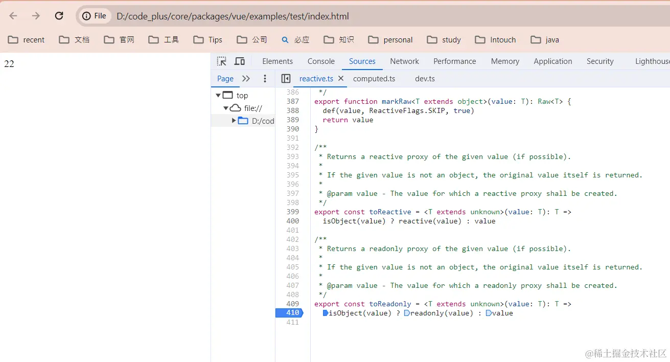Open the 文档 bookmarks folder
The image size is (670, 362).
tap(74, 40)
